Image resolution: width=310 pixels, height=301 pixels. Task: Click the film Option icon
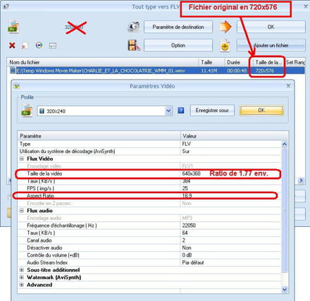pos(134,45)
